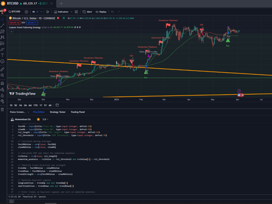Viewport: 272px width, 204px height.
Task: Lock all drawings on chart
Action: coord(2,96)
